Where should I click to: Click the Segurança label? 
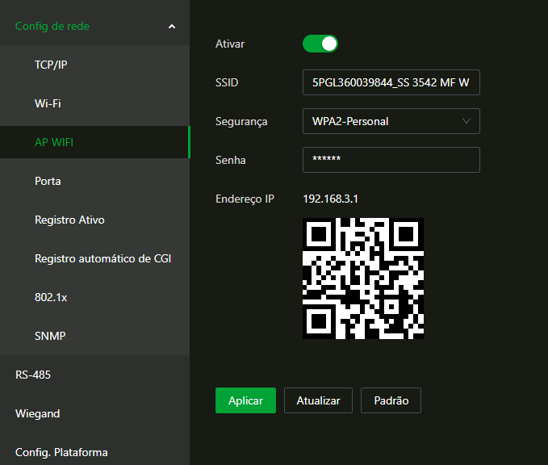pyautogui.click(x=241, y=121)
